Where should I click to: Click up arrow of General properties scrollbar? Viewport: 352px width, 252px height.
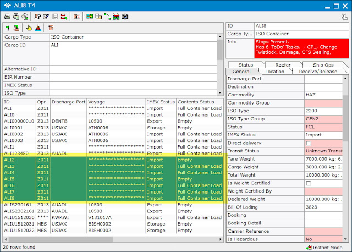(x=345, y=78)
